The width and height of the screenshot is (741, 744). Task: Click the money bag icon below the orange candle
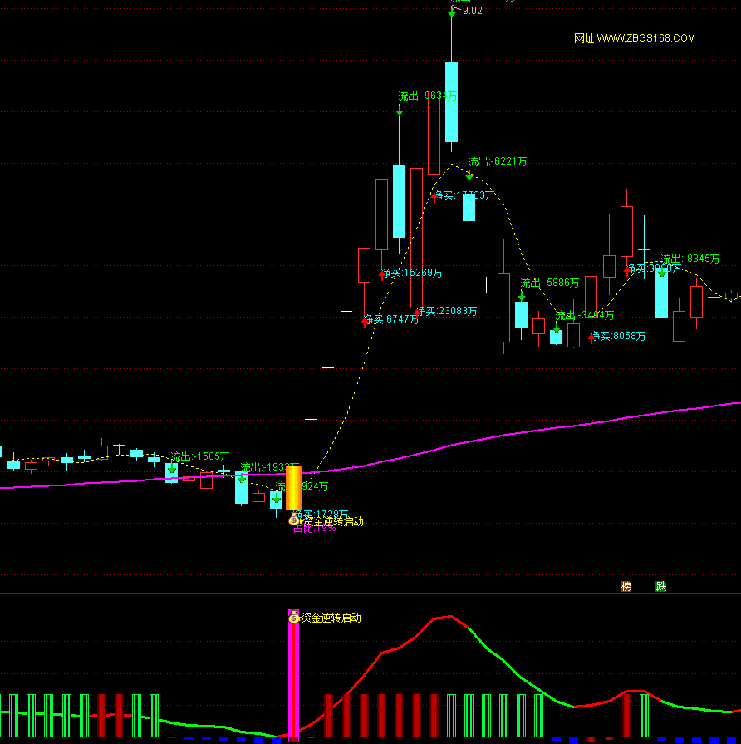(294, 519)
